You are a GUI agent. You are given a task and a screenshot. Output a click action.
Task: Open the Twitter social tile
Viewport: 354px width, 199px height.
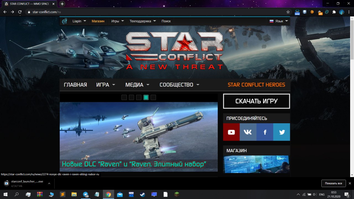coord(282,132)
